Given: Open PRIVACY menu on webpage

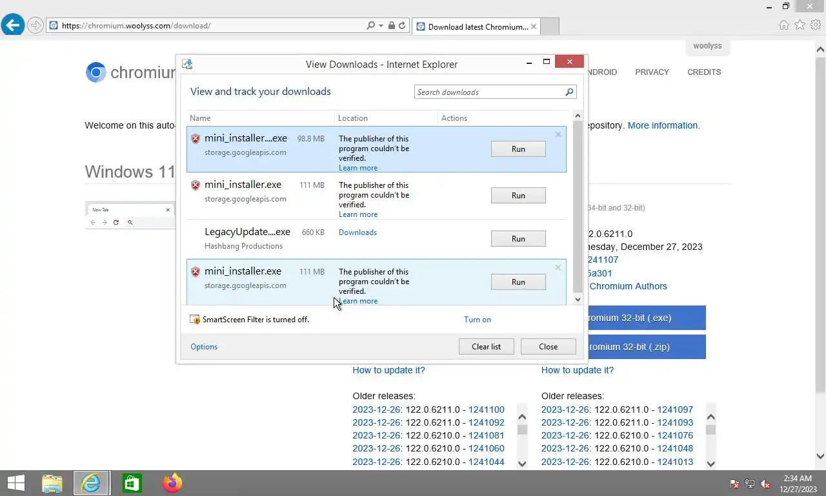Looking at the screenshot, I should (652, 72).
